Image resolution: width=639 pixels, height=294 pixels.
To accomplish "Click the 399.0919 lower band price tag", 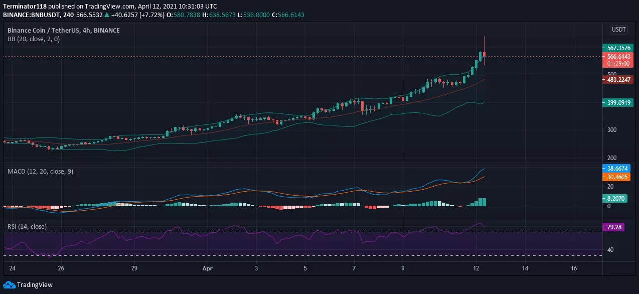I will [617, 102].
